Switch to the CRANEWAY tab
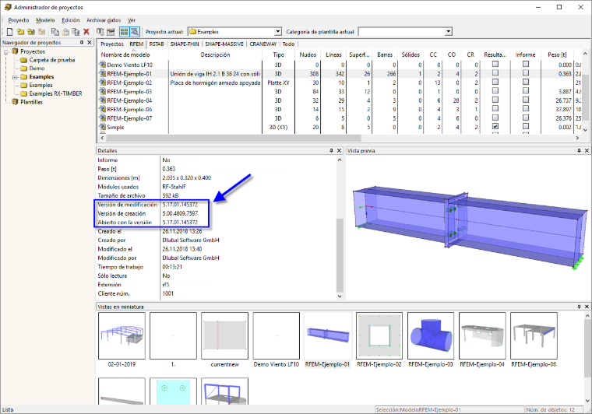Screen dimensions: 592x414 pyautogui.click(x=263, y=44)
